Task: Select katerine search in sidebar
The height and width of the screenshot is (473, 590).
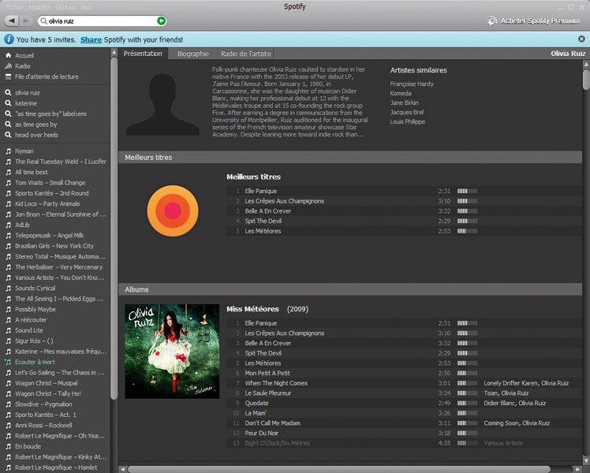Action: tap(26, 103)
